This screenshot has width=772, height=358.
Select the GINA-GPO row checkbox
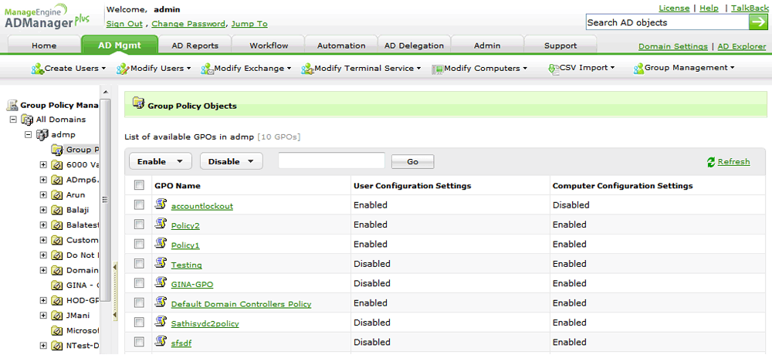click(x=139, y=284)
